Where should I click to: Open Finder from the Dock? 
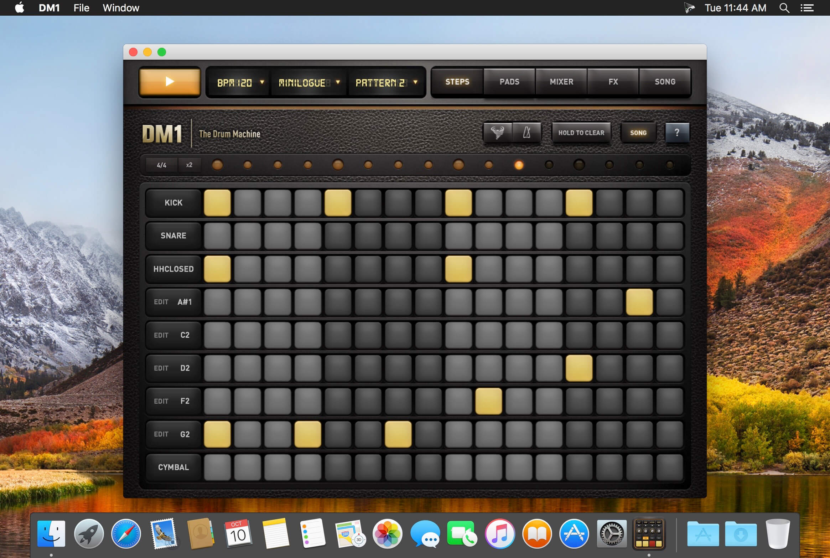[x=51, y=534]
